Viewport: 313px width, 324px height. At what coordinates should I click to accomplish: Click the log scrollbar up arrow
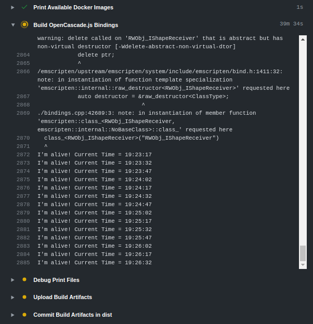[303, 39]
